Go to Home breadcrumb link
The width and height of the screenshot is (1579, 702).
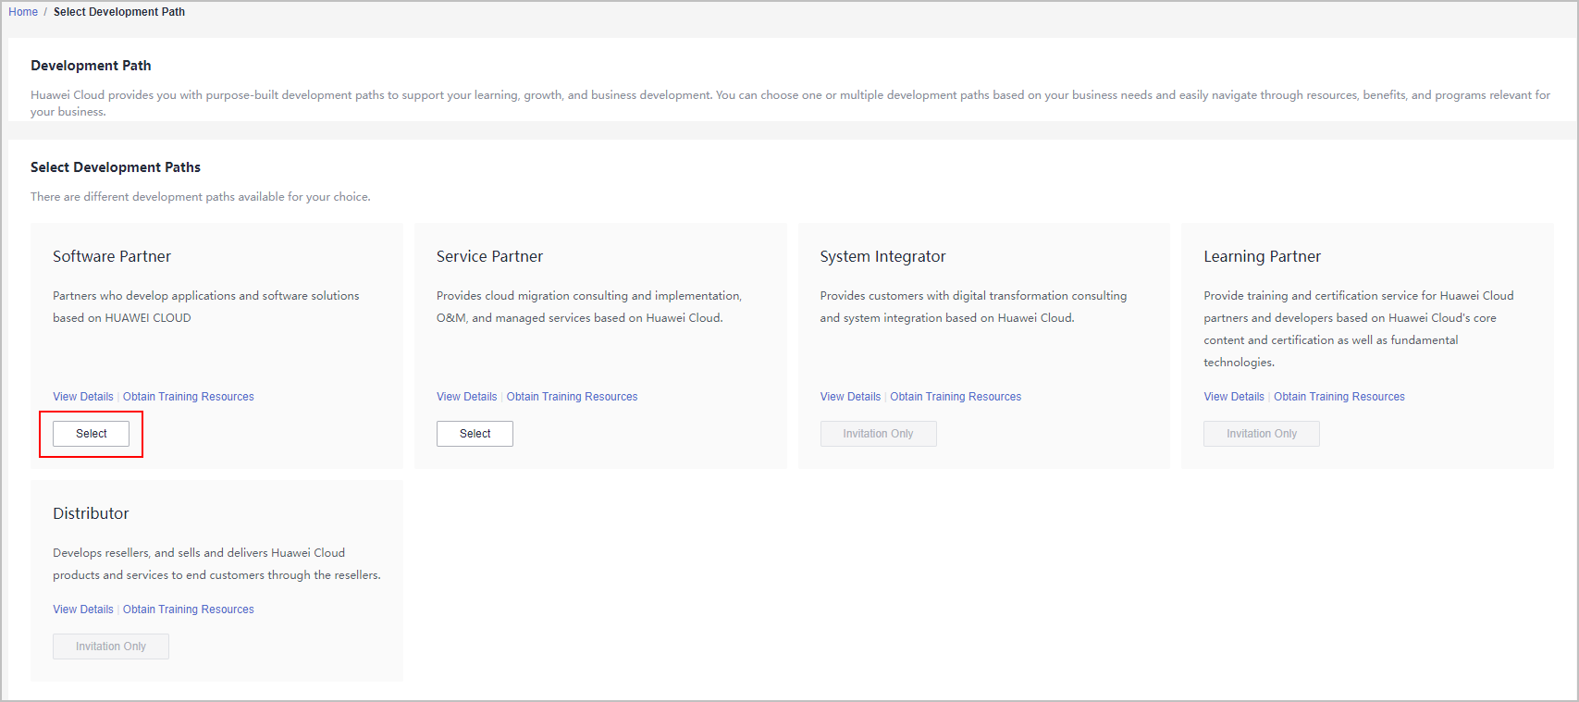pos(23,12)
